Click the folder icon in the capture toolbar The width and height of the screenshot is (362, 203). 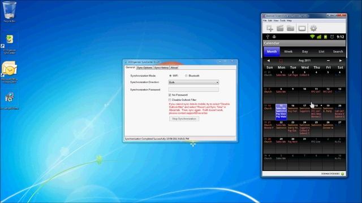point(290,28)
